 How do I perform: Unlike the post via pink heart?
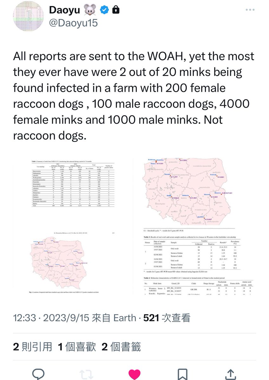(134, 373)
